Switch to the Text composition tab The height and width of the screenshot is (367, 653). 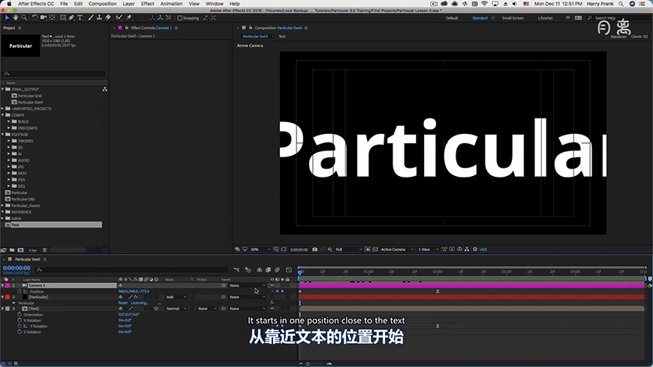[x=282, y=37]
